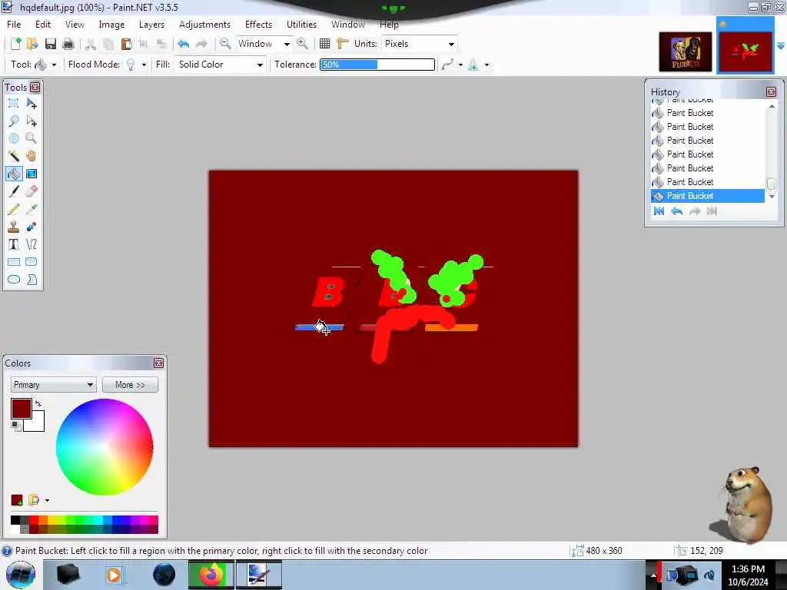Select the Paint Bucket tool in Tools panel

[14, 174]
